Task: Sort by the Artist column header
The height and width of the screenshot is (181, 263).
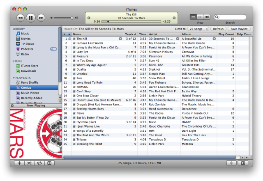Action: [x=164, y=34]
